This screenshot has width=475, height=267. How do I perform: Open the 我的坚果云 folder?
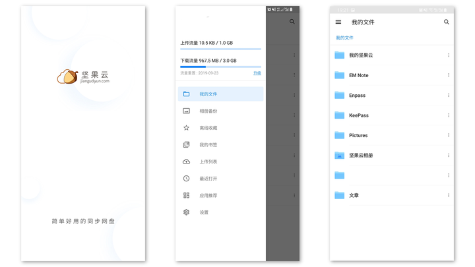click(392, 55)
